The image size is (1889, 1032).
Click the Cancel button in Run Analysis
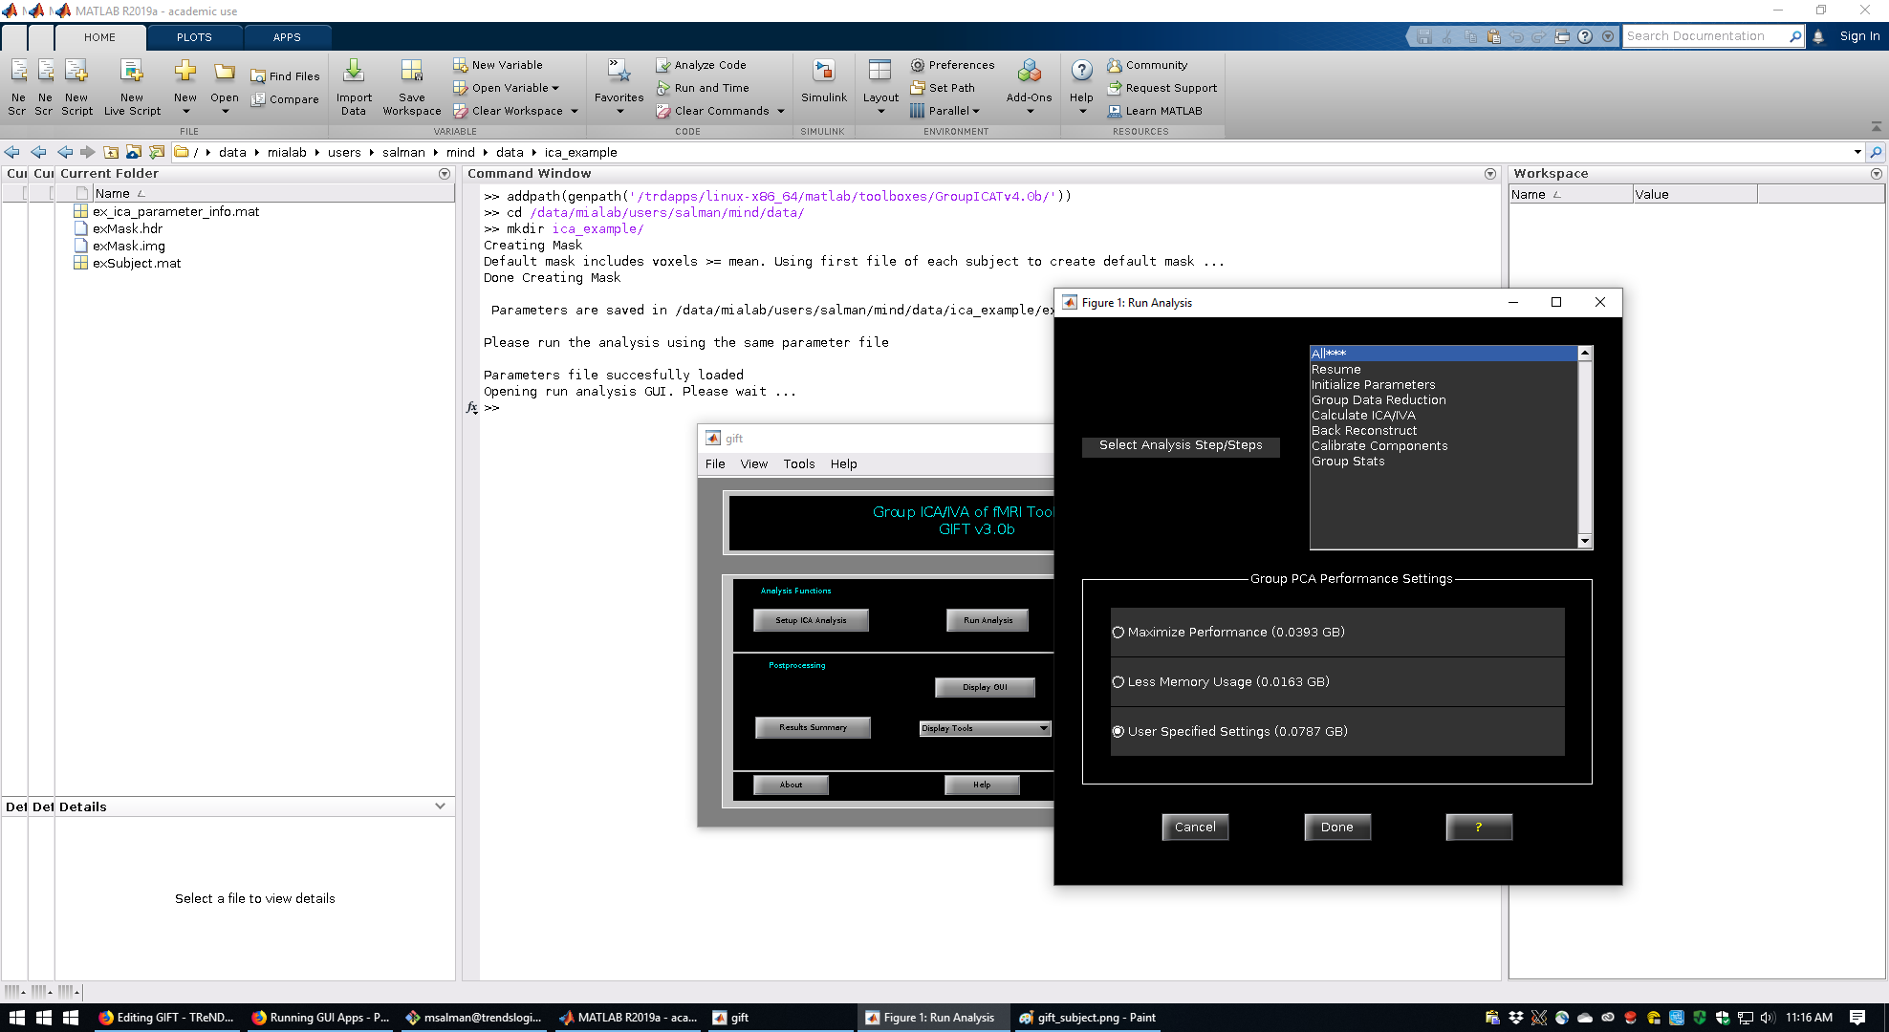pyautogui.click(x=1195, y=828)
